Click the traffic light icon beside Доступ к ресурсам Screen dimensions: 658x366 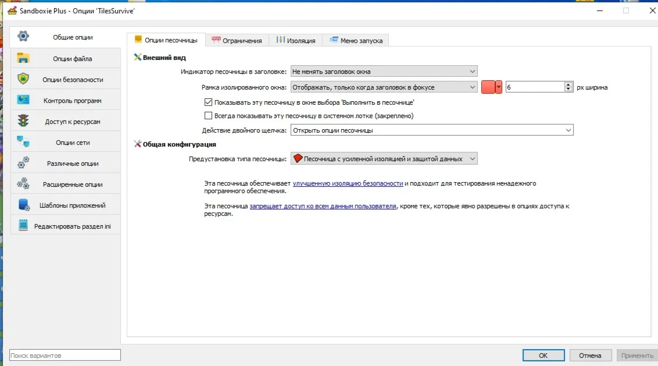pos(23,121)
